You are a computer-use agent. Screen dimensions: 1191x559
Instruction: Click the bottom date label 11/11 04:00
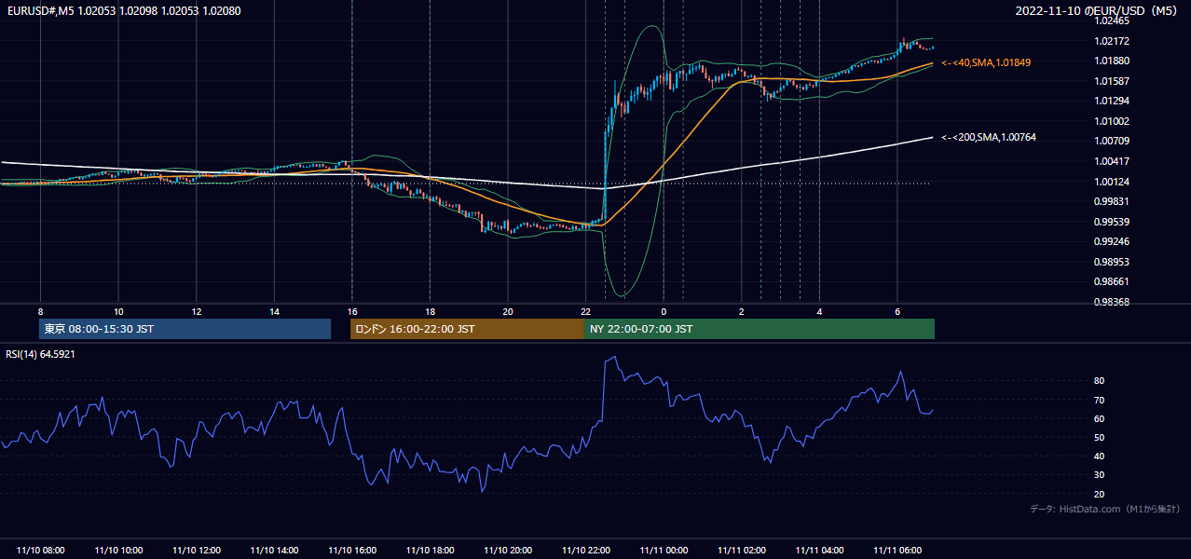819,551
